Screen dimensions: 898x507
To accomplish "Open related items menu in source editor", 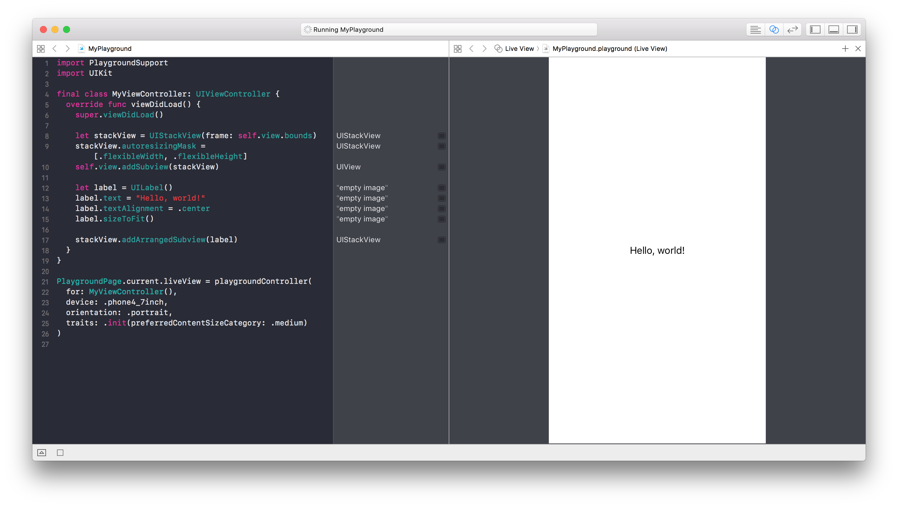I will (41, 49).
